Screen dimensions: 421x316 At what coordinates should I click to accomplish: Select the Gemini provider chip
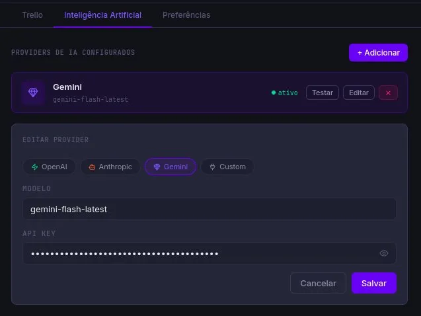tap(171, 167)
